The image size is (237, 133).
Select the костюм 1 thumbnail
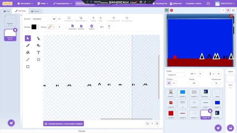click(10, 21)
